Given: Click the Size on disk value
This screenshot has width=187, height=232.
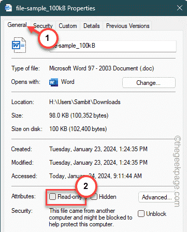Looking at the screenshot, I should pyautogui.click(x=78, y=129).
